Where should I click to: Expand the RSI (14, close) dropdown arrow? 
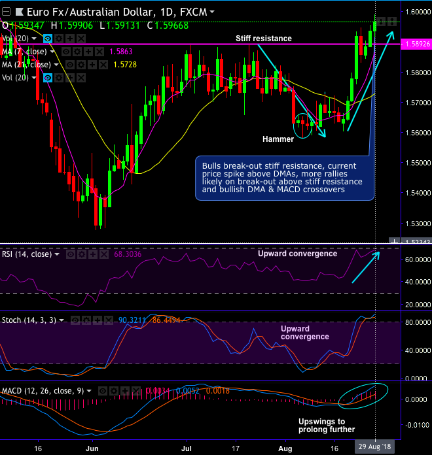click(57, 254)
